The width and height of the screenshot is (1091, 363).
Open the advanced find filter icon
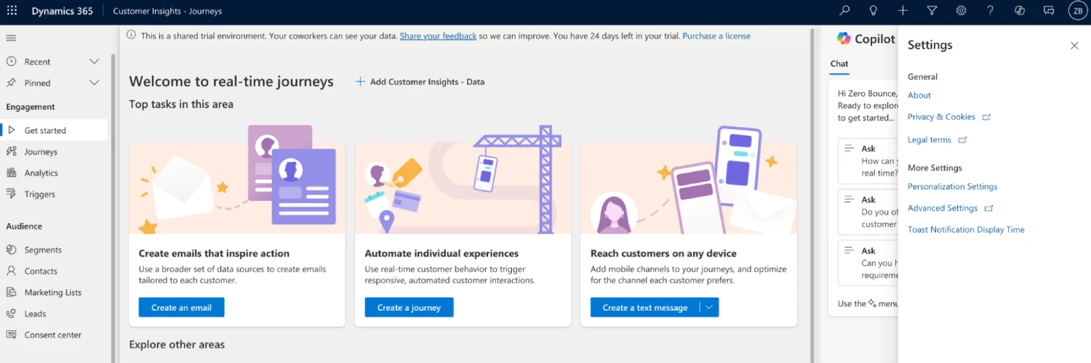932,11
